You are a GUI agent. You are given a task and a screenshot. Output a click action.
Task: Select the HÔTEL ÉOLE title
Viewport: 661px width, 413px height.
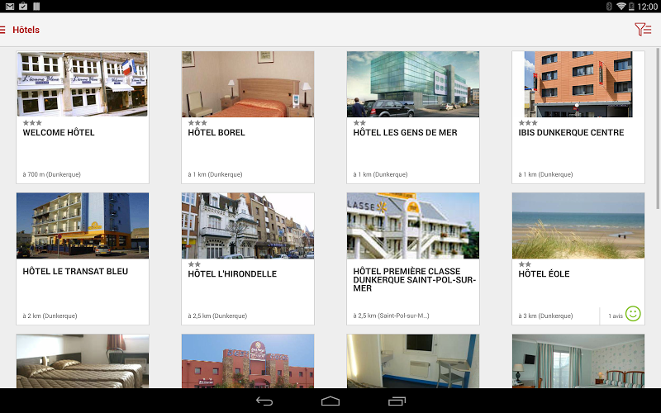point(544,274)
